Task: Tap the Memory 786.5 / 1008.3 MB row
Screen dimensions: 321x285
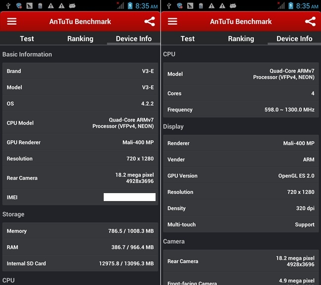Action: 80,231
